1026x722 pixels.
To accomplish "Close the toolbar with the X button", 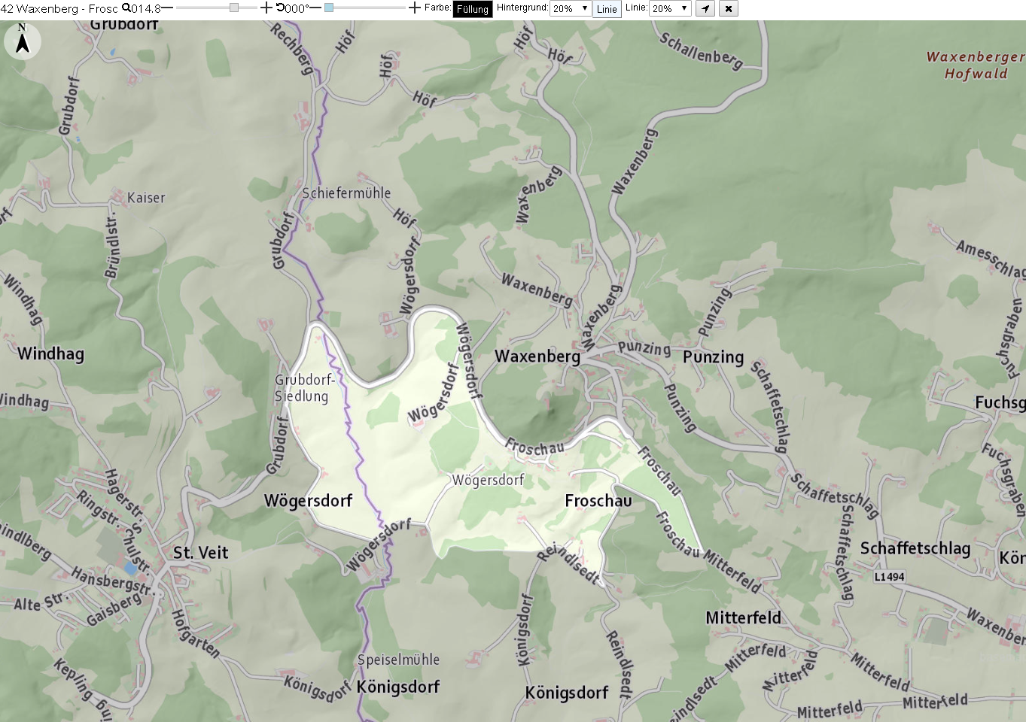I will [728, 9].
